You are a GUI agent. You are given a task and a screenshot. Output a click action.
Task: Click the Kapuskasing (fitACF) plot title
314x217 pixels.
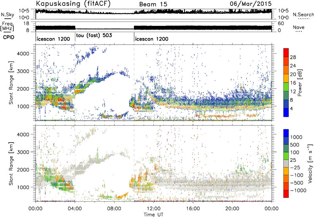coord(73,4)
